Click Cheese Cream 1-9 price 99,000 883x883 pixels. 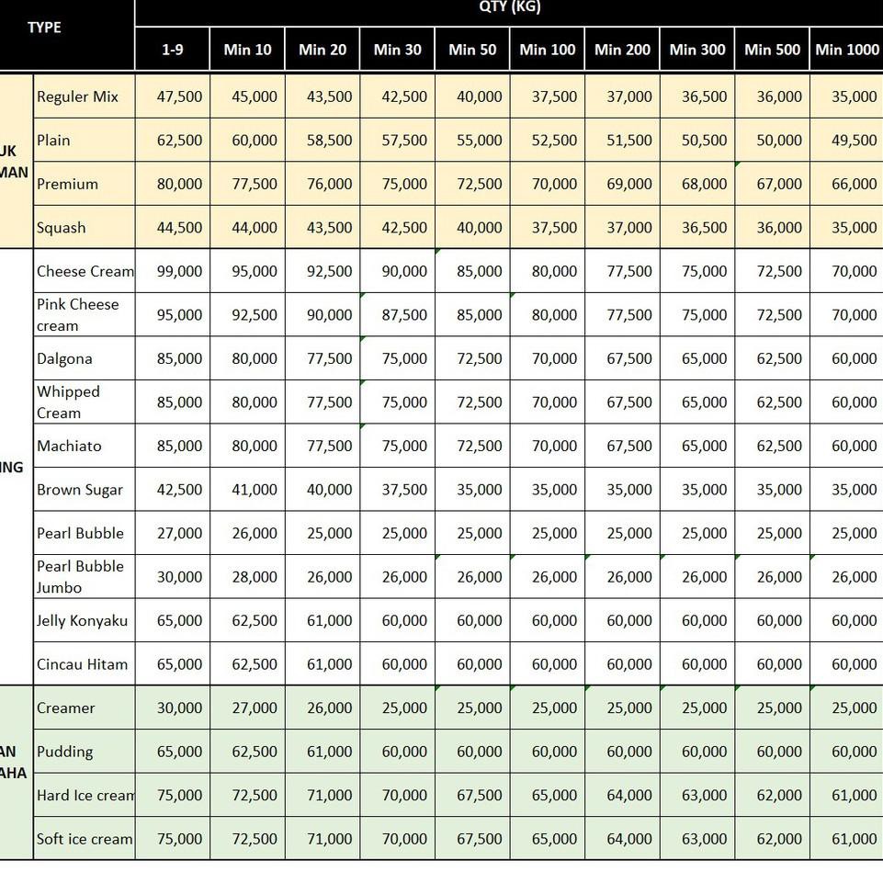(173, 271)
